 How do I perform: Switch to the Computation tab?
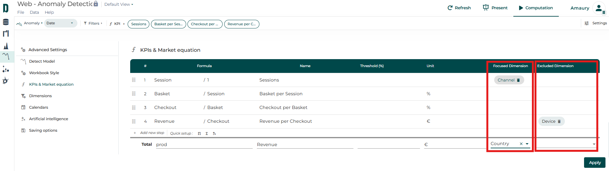(x=536, y=8)
